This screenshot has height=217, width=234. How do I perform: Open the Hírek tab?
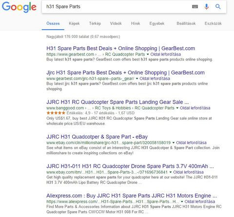click(136, 23)
